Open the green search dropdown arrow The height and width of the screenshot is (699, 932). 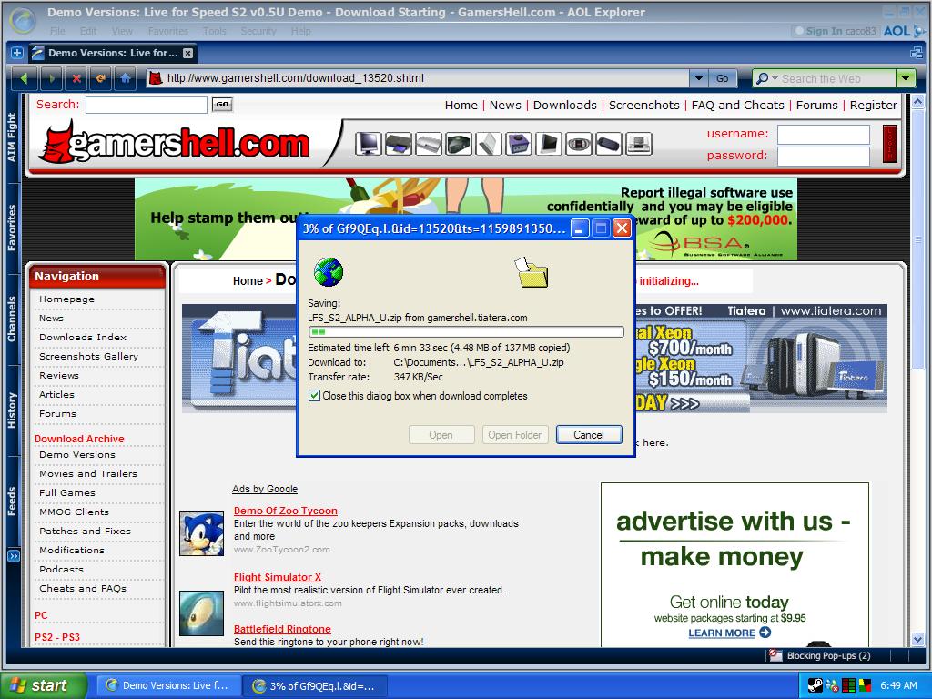(906, 78)
